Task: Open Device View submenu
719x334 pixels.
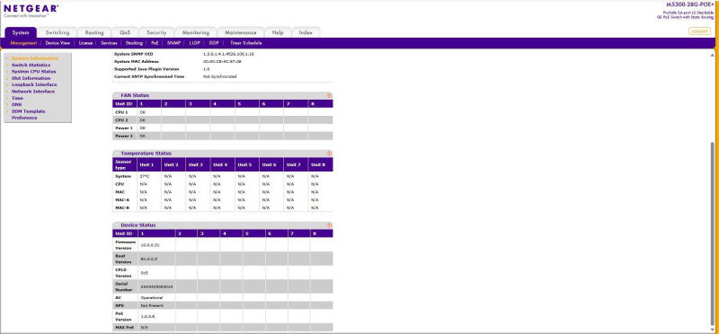Action: click(x=58, y=43)
